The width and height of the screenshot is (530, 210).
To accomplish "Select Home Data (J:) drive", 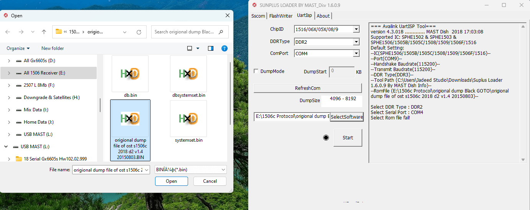I will 48,122.
